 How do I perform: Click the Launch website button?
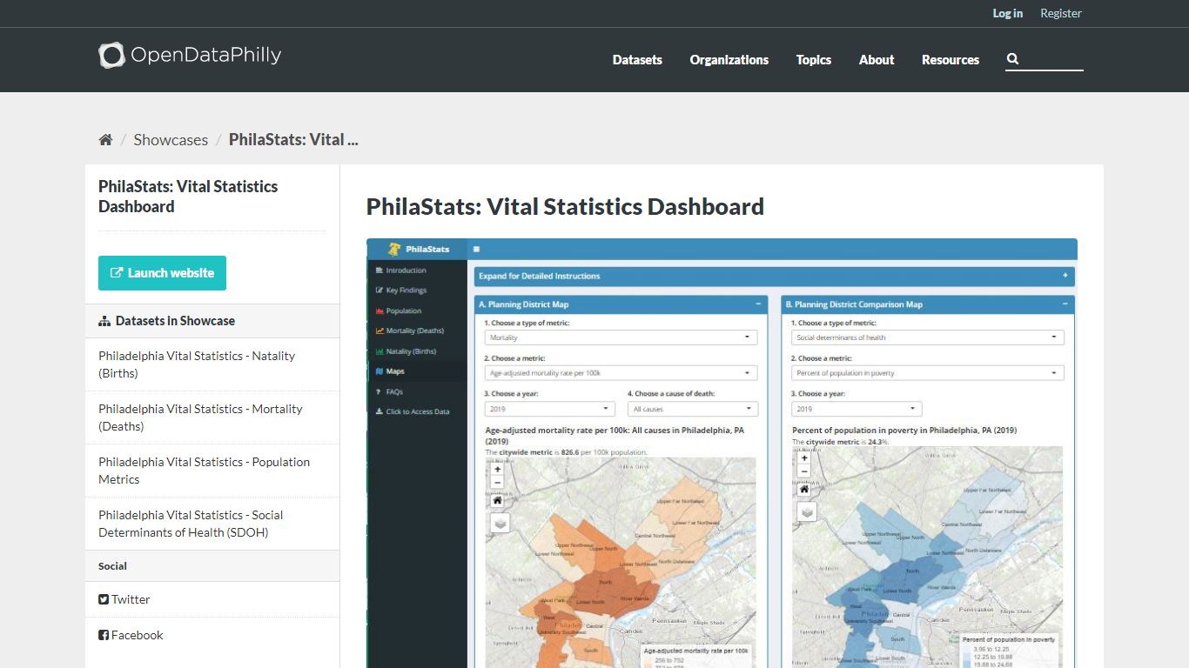[162, 273]
